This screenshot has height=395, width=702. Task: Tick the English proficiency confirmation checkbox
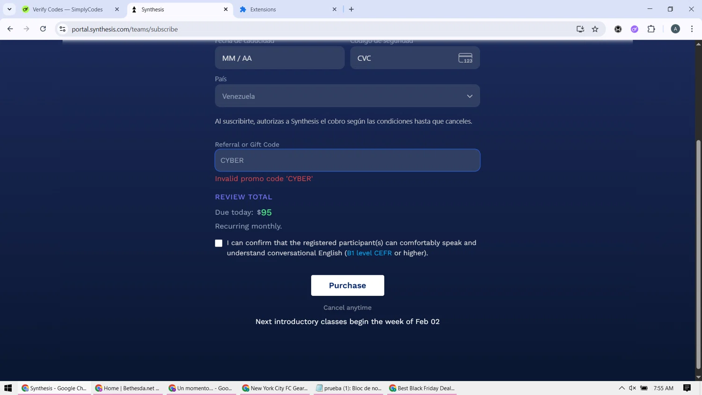(219, 243)
